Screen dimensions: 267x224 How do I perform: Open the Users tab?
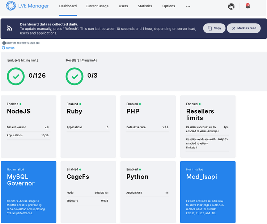pyautogui.click(x=123, y=6)
